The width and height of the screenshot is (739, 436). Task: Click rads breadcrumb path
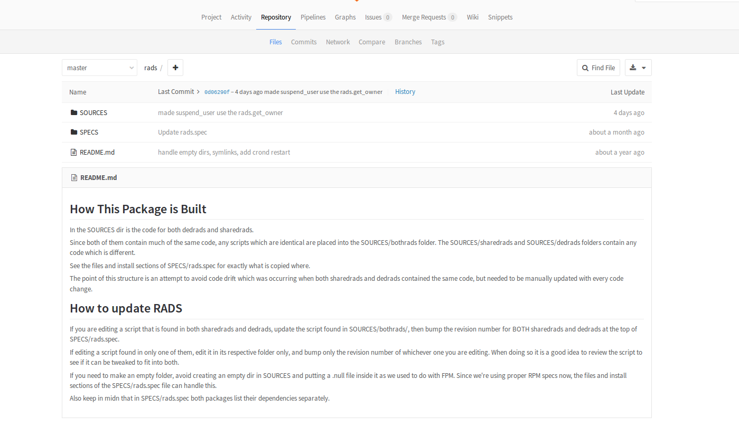click(151, 68)
